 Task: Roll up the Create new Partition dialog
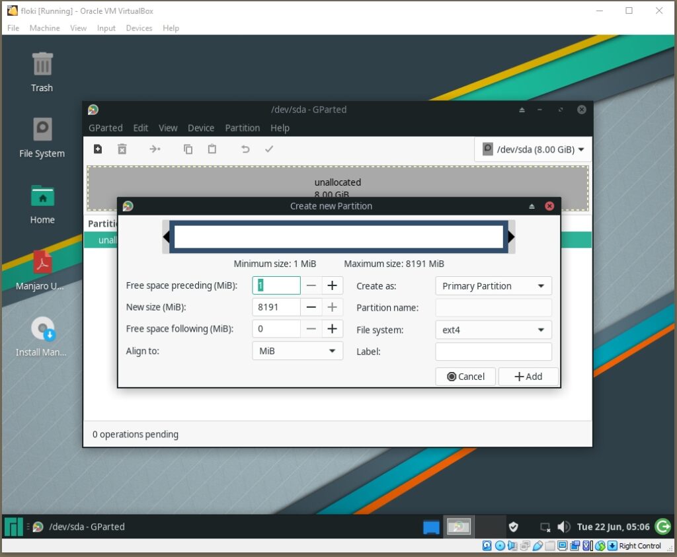(x=532, y=206)
